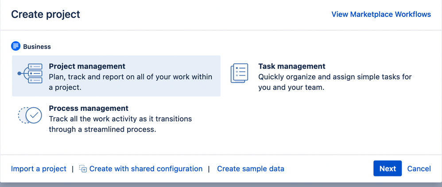Viewport: 442px width, 187px height.
Task: Click Import a project link
Action: point(39,169)
